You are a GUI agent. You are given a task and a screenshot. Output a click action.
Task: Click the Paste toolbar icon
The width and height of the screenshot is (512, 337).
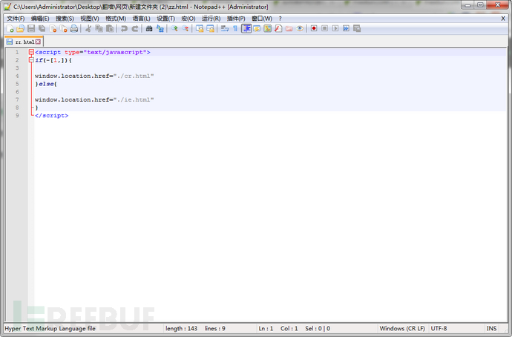[x=110, y=29]
